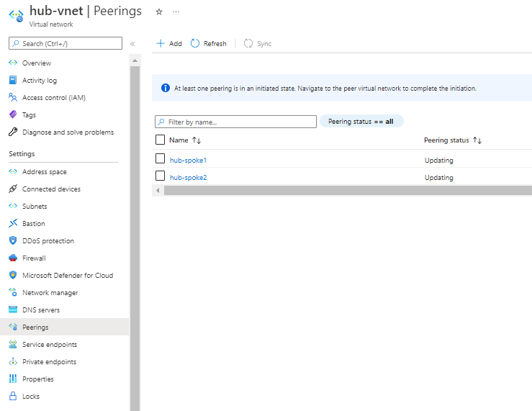This screenshot has height=411, width=532.
Task: Click the Firewall cloud icon
Action: click(13, 258)
